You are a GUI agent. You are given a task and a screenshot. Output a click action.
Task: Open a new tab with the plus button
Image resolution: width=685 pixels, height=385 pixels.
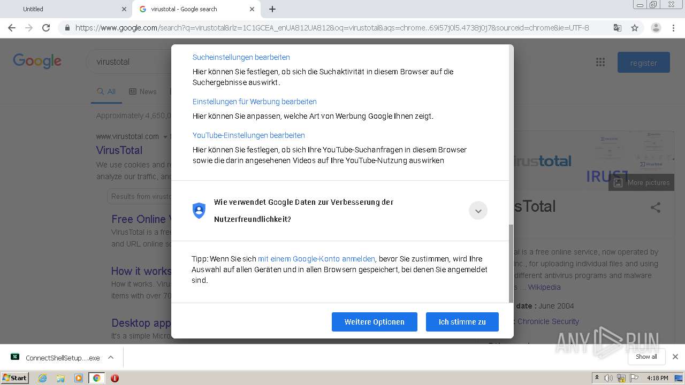tap(272, 9)
